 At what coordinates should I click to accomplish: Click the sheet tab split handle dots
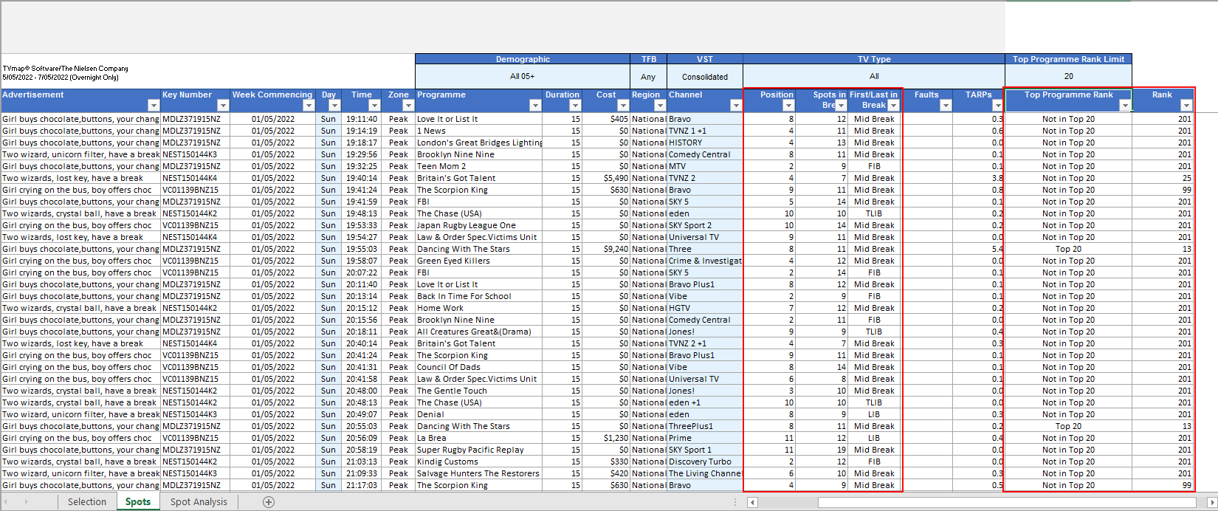(736, 502)
